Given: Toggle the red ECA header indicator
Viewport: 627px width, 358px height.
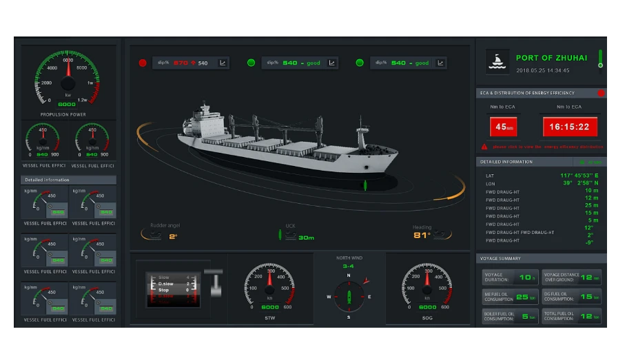Looking at the screenshot, I should [x=600, y=93].
